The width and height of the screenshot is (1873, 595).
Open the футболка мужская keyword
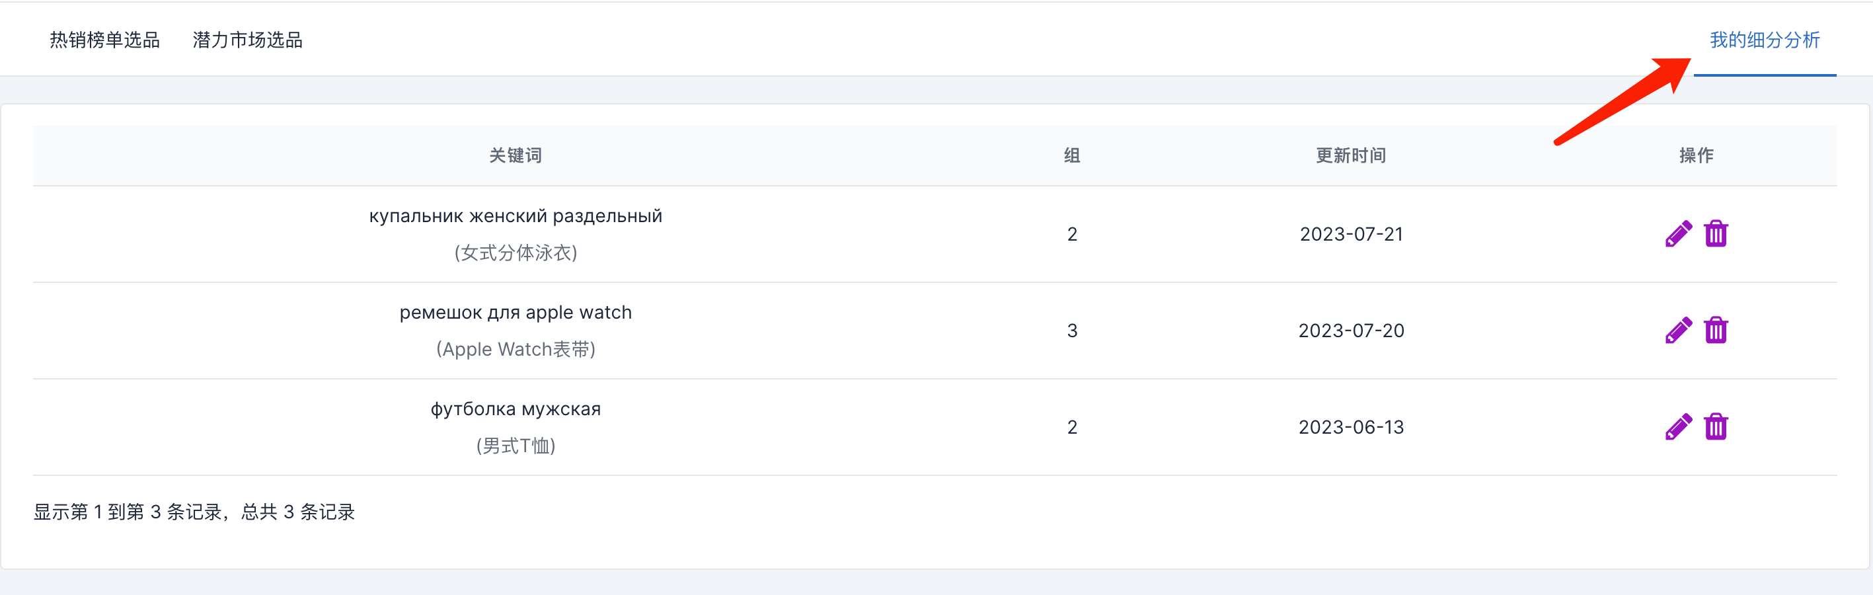[516, 409]
